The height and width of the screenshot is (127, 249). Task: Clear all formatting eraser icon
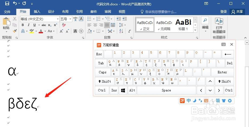tap(64, 25)
